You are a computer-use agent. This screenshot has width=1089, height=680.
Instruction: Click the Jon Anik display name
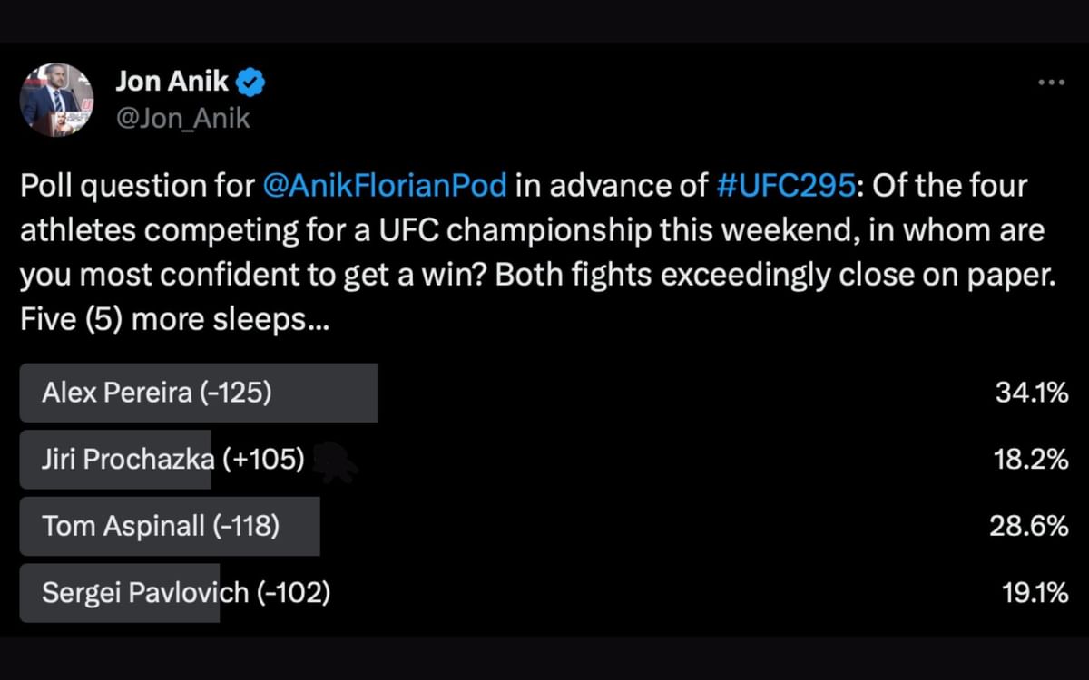click(x=172, y=81)
